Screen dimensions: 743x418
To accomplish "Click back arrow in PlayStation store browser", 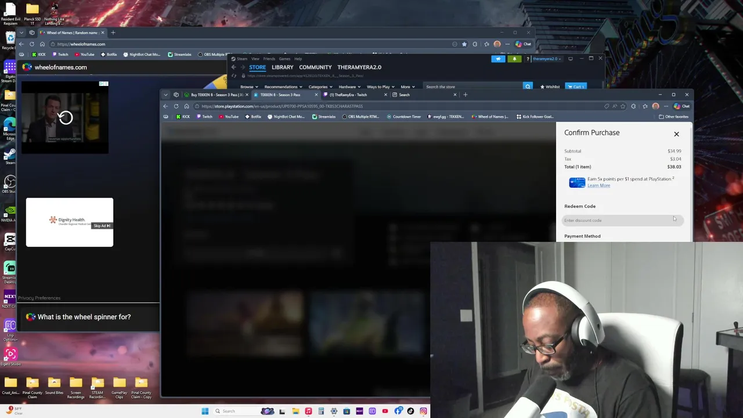I will (165, 106).
